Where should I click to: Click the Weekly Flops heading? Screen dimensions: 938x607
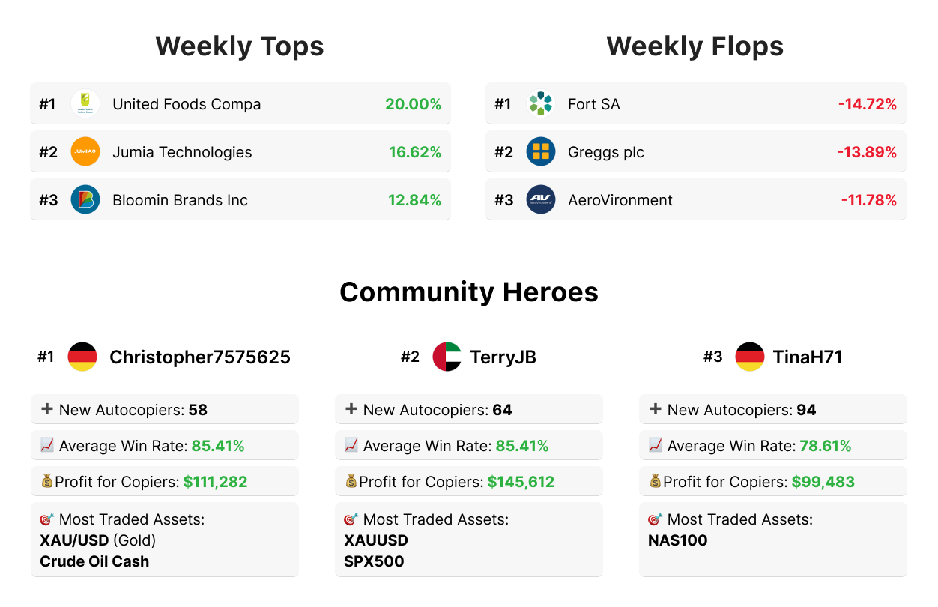(x=695, y=46)
